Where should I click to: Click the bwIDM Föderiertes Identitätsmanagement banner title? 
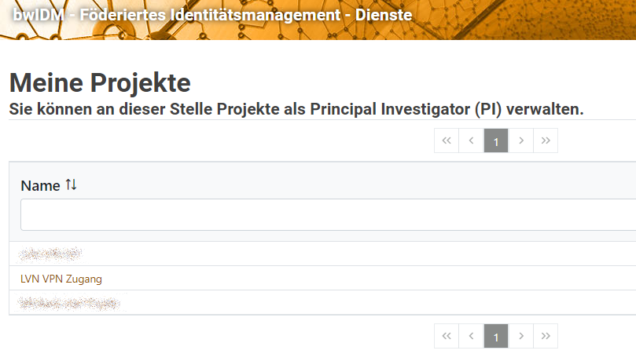[212, 15]
